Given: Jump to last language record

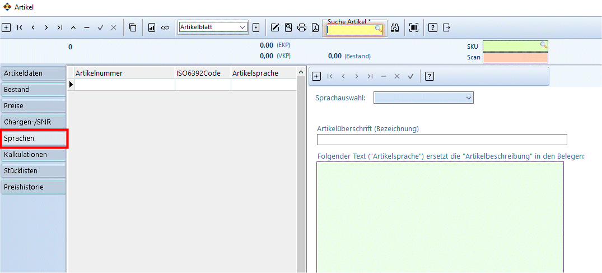Looking at the screenshot, I should (370, 76).
